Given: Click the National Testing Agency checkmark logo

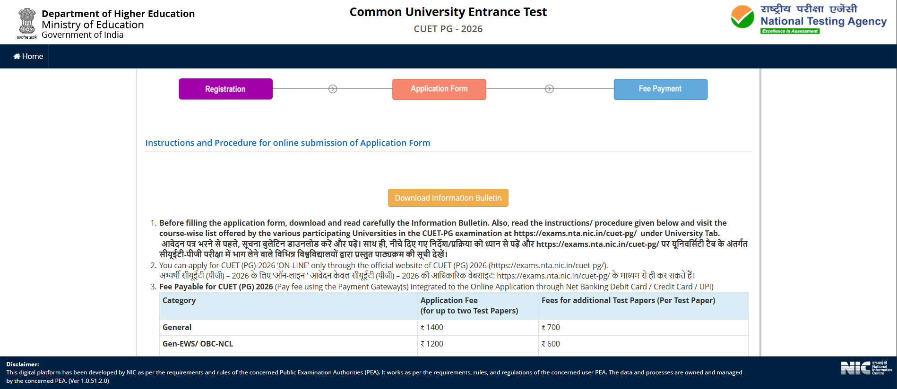Looking at the screenshot, I should [x=742, y=17].
